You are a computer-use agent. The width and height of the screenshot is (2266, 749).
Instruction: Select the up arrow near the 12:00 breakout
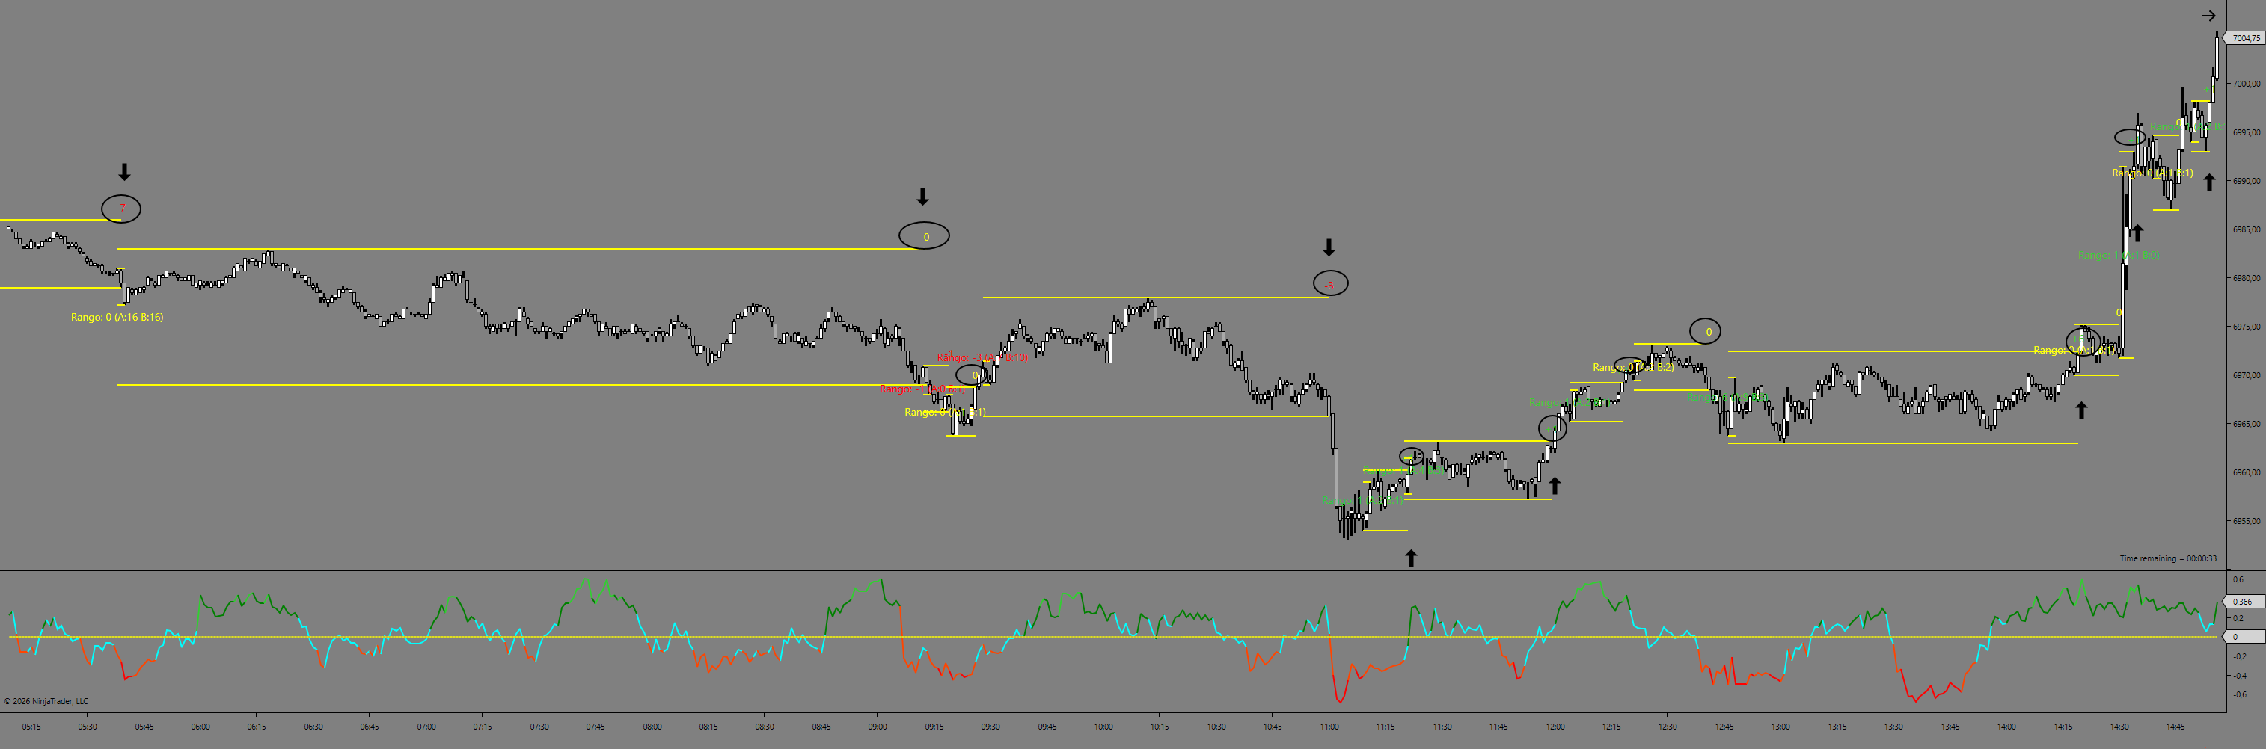point(1555,485)
